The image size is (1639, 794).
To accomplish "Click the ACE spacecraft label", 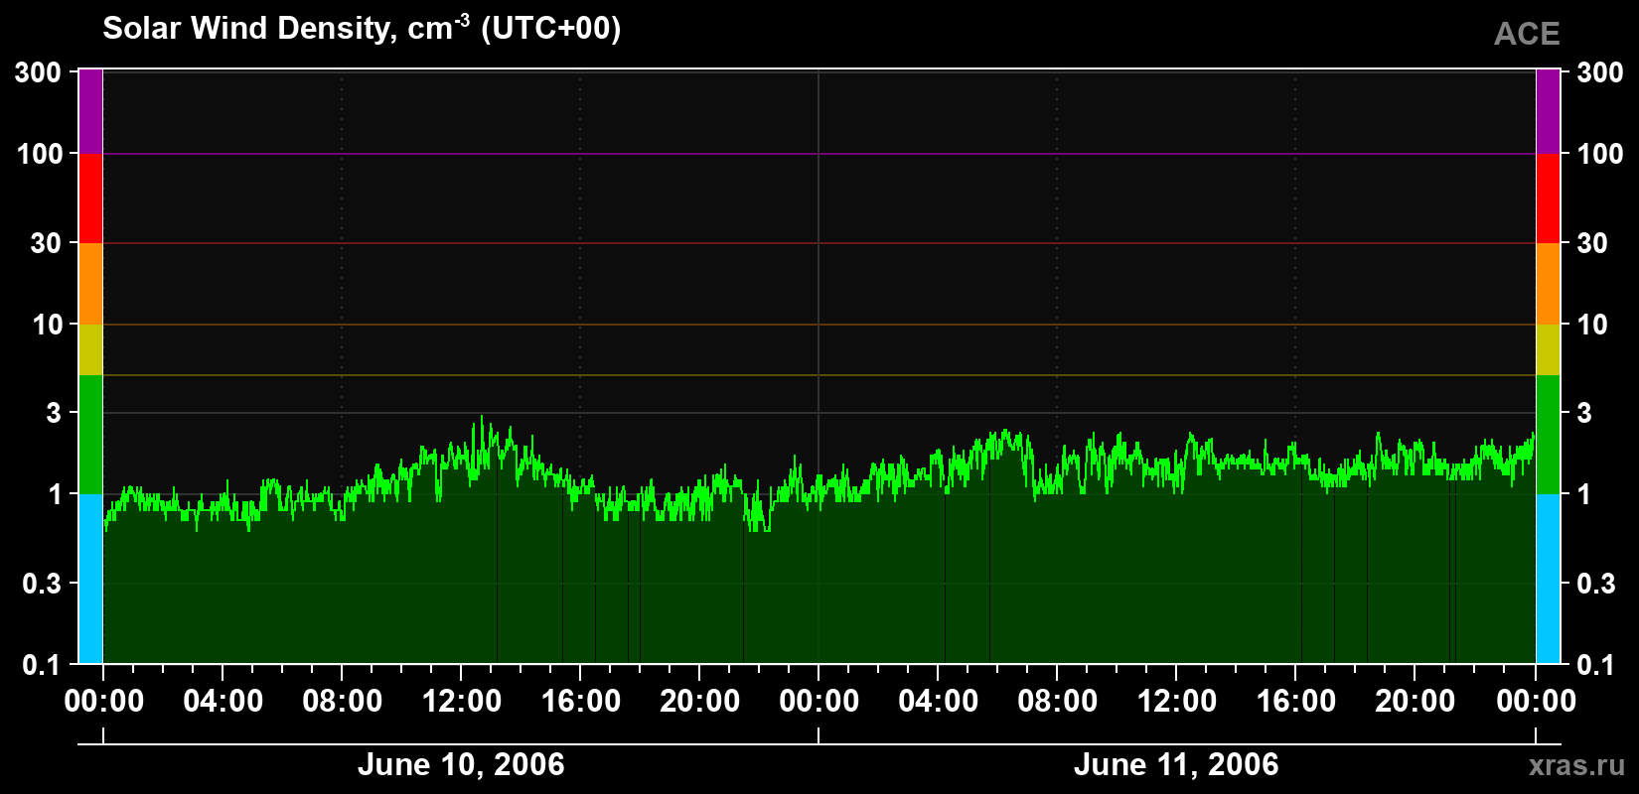I will pos(1527,34).
